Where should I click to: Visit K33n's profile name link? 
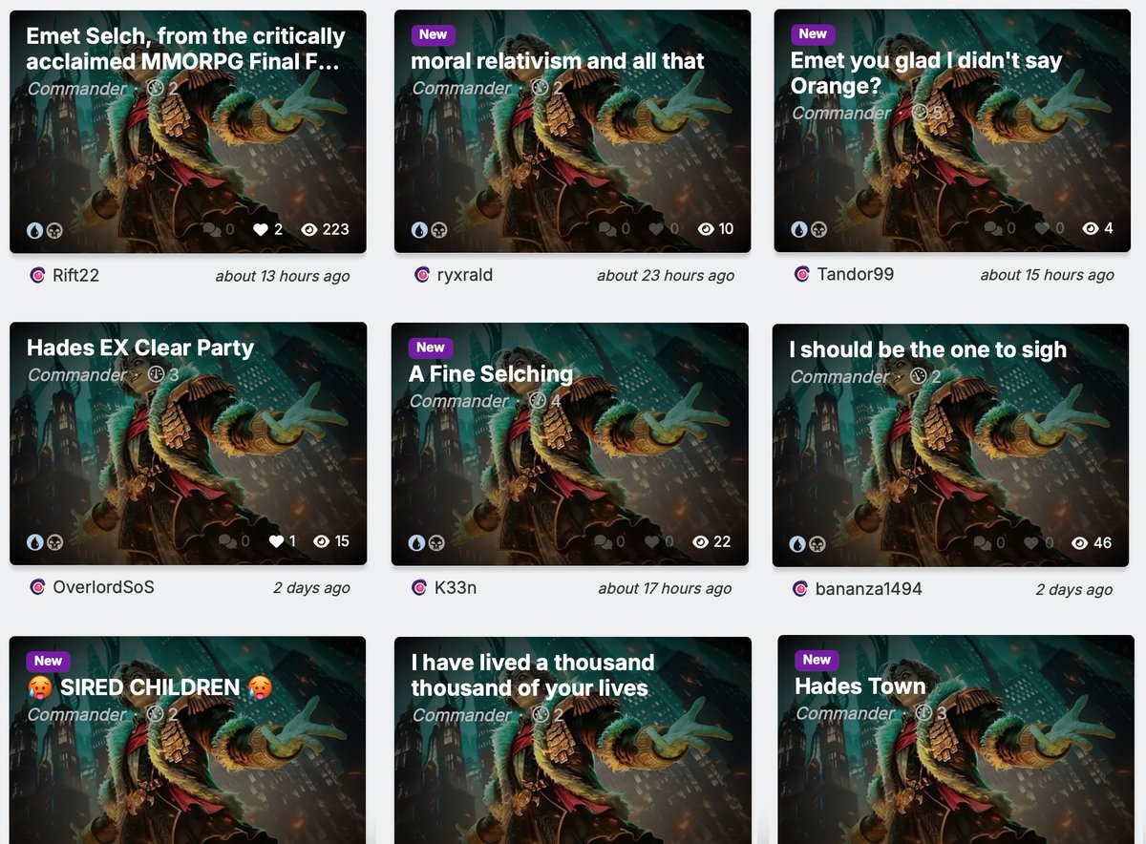pos(456,587)
